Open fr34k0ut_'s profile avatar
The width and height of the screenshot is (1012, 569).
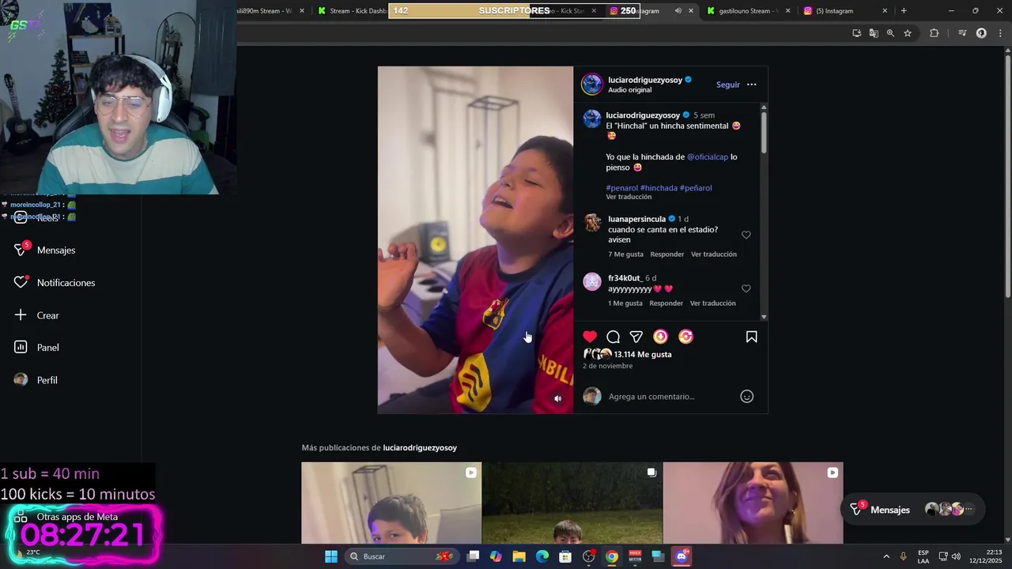click(x=592, y=281)
